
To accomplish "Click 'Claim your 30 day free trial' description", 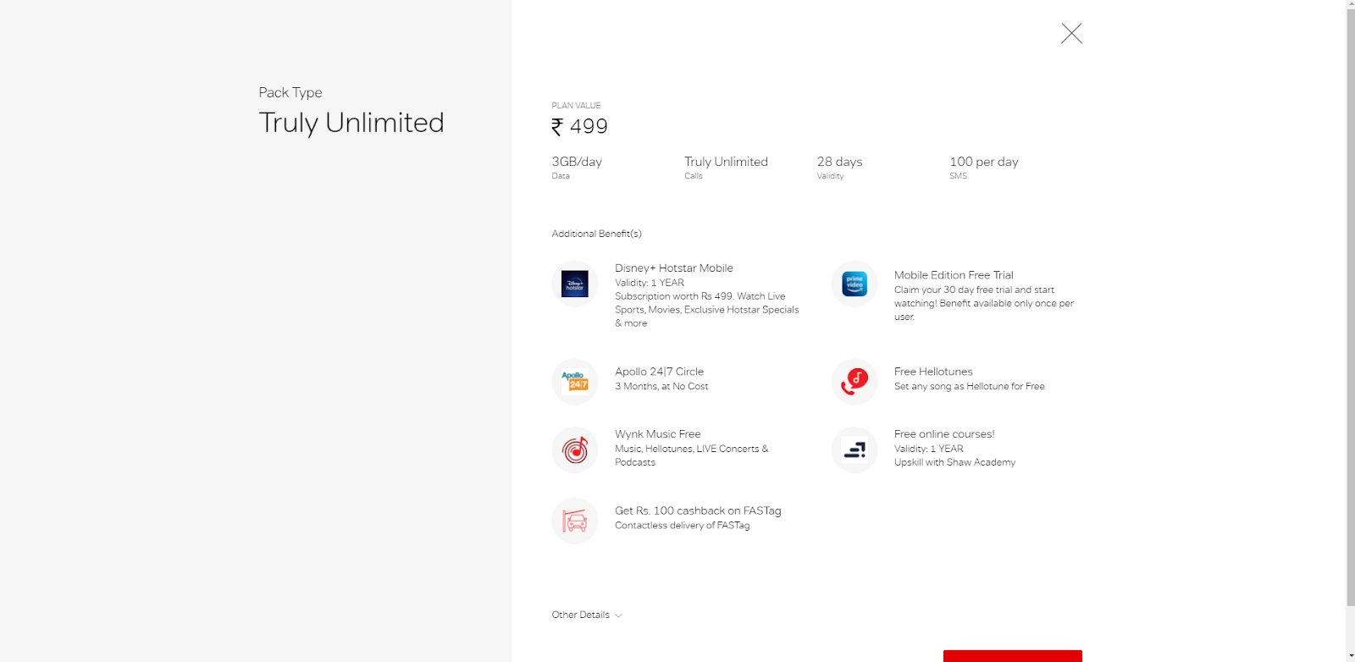I will 984,303.
